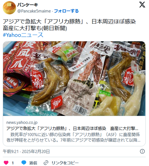
Task: Click the reply speech bubble icon
Action: pyautogui.click(x=24, y=163)
